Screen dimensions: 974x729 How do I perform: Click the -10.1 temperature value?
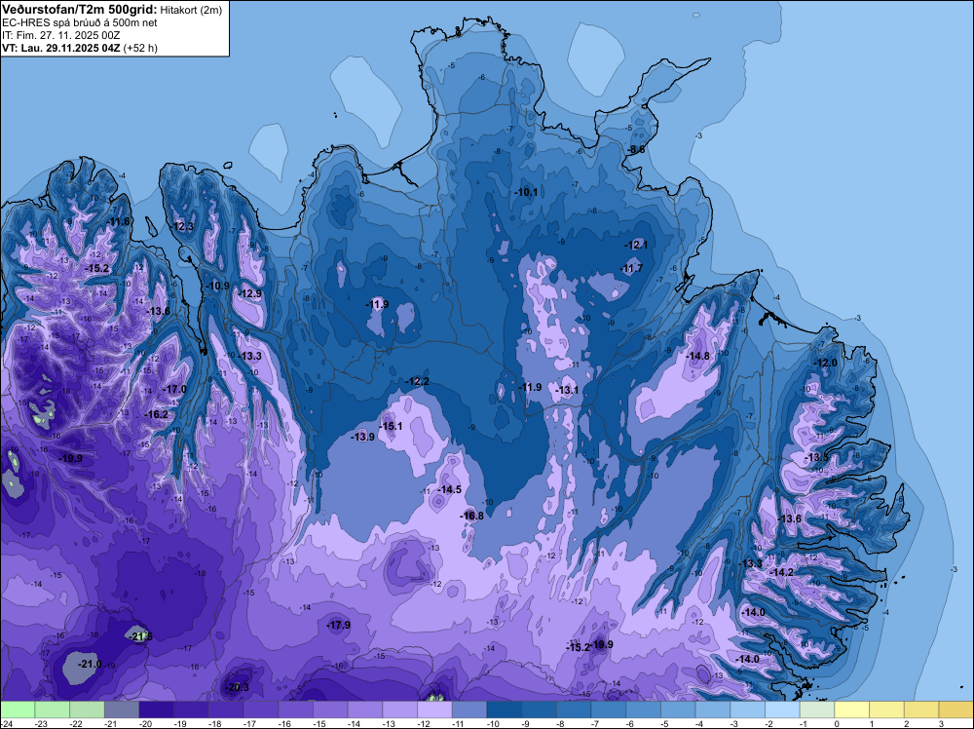click(x=526, y=192)
